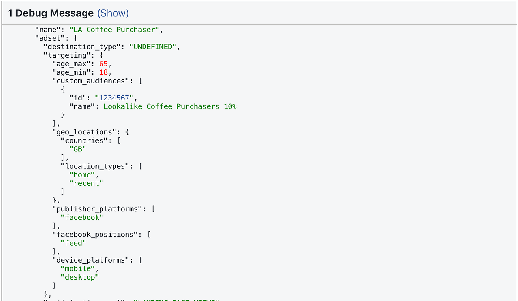Viewport: 518px width, 301px height.
Task: Select the age_max value 65
Action: 103,64
